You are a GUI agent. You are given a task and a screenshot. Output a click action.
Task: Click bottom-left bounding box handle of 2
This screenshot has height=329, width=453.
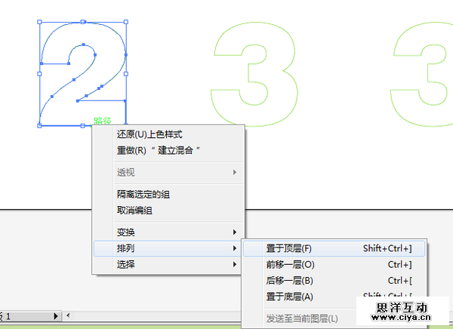click(39, 125)
